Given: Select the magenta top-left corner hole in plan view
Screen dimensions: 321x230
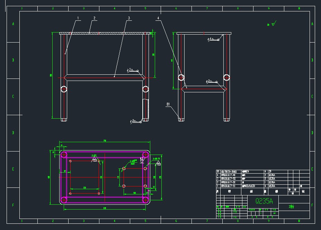Looking at the screenshot, I should point(64,154).
